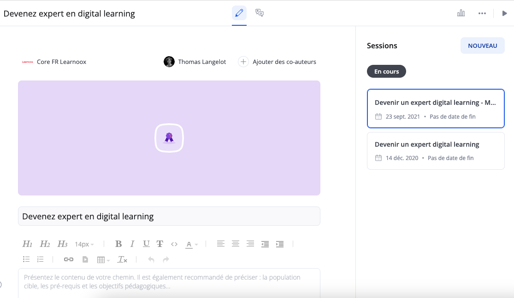Click the clear formatting icon
This screenshot has width=514, height=298.
tap(122, 260)
